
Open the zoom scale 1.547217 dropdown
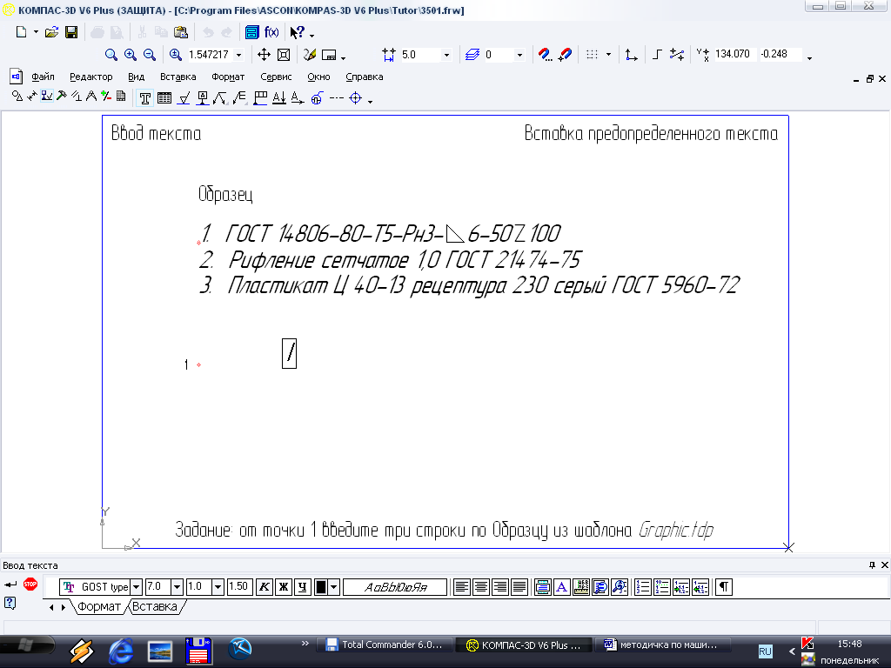pos(238,55)
